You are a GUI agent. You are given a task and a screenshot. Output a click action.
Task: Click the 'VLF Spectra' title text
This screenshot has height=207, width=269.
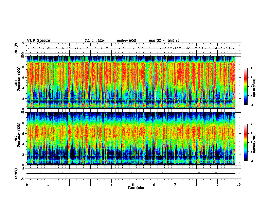[x=38, y=41]
